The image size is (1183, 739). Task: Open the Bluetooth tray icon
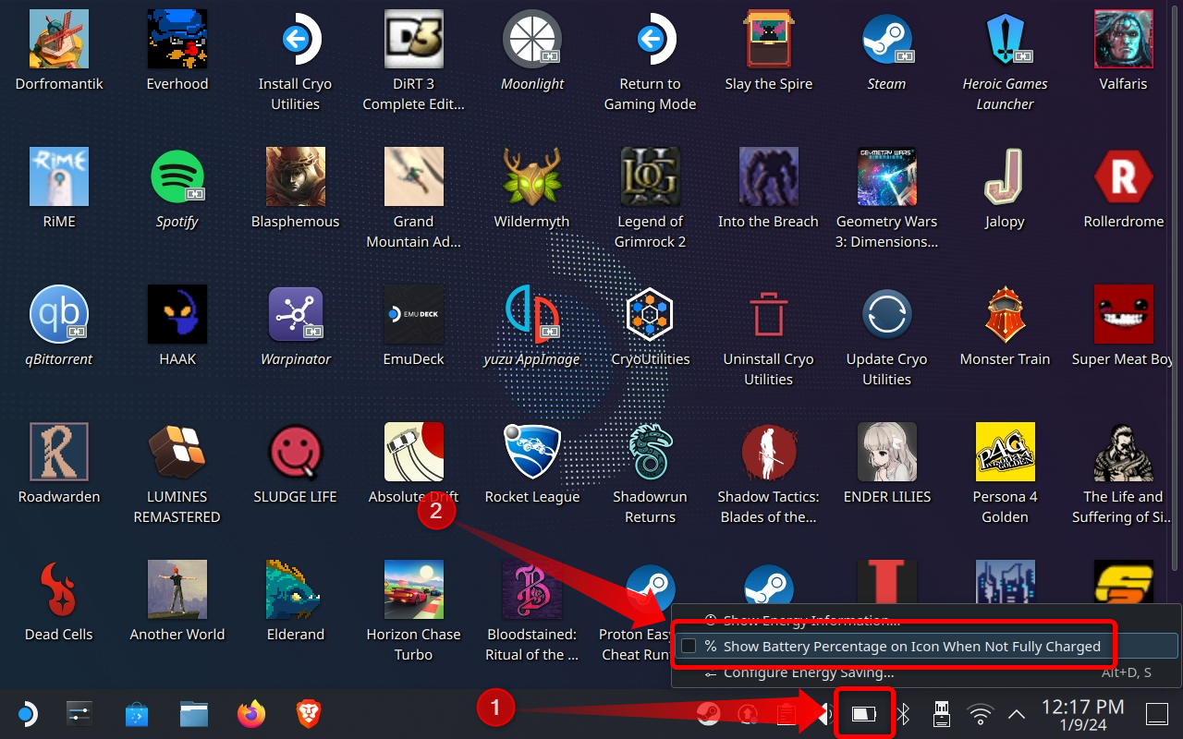point(906,714)
